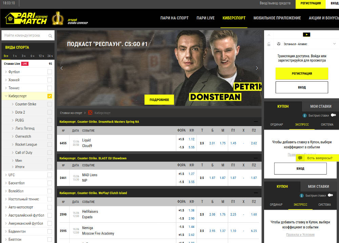Image resolution: width=339 pixels, height=243 pixels.
Task: Open КИБЕРСПОРТ menu
Action: click(x=234, y=18)
